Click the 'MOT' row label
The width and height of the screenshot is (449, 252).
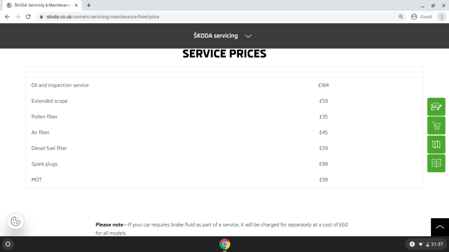tap(37, 179)
